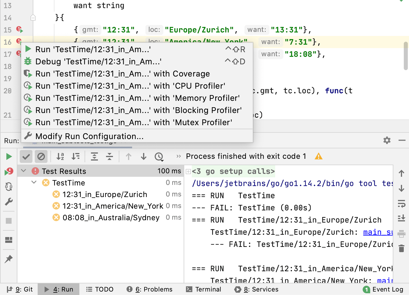Collapse the TestTime test group
This screenshot has height=295, width=409.
point(34,183)
